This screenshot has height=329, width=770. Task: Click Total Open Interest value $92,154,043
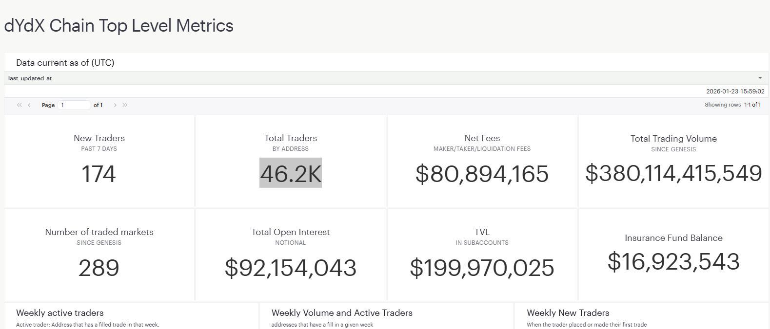[x=291, y=268]
